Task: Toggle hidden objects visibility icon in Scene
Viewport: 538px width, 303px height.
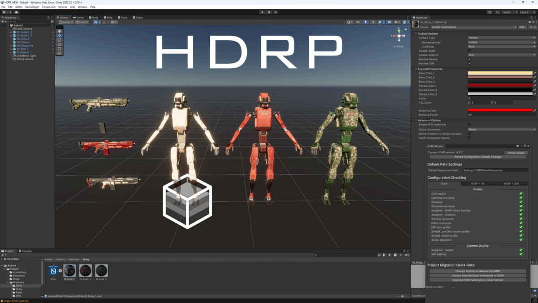Action: pos(389,22)
